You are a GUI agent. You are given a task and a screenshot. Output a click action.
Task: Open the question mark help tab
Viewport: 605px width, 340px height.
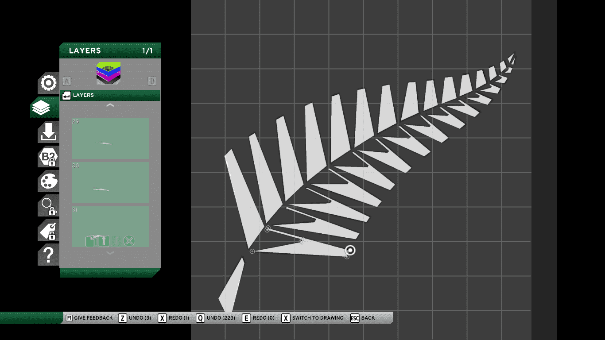pos(48,255)
